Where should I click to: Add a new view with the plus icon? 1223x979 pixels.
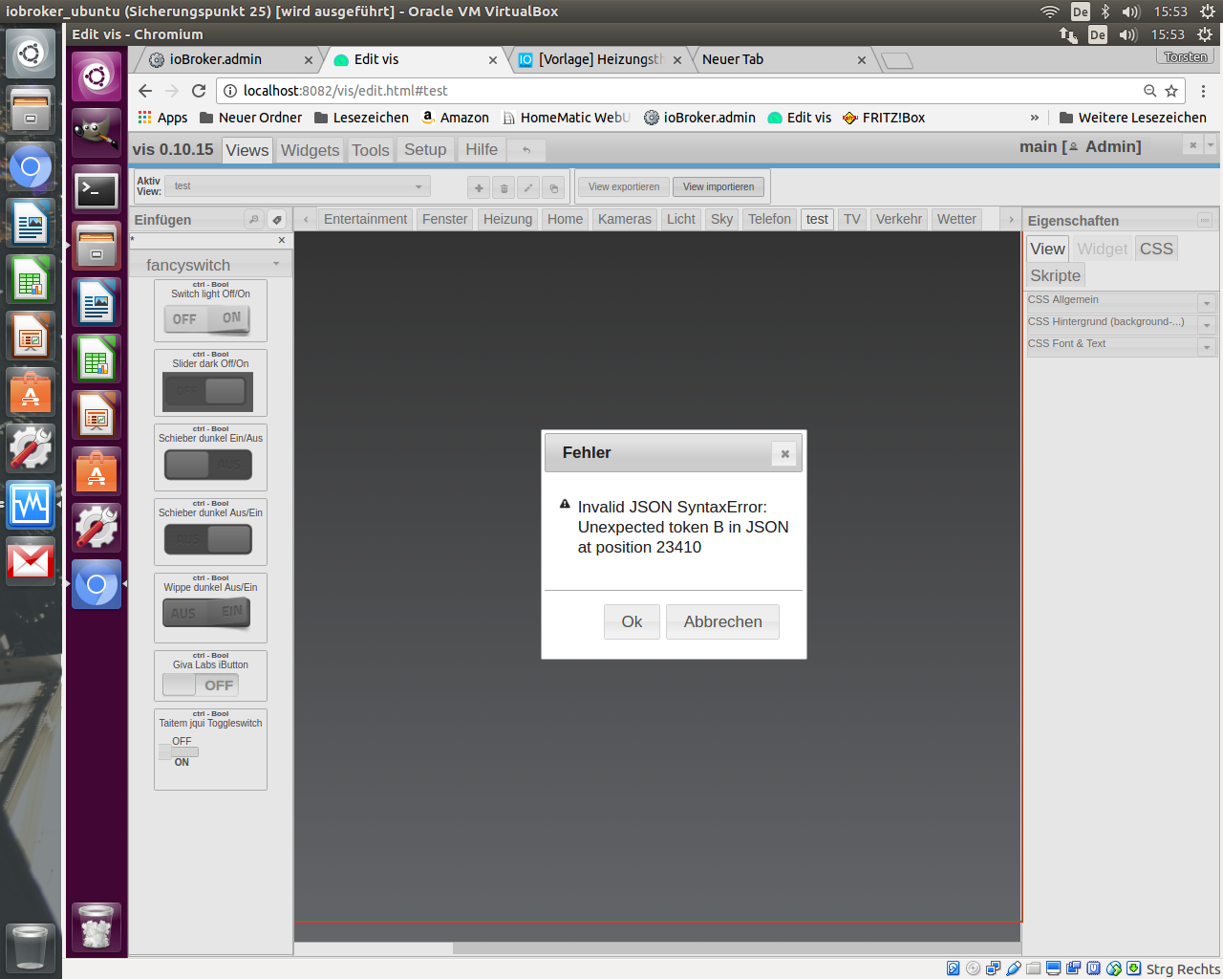[x=479, y=187]
